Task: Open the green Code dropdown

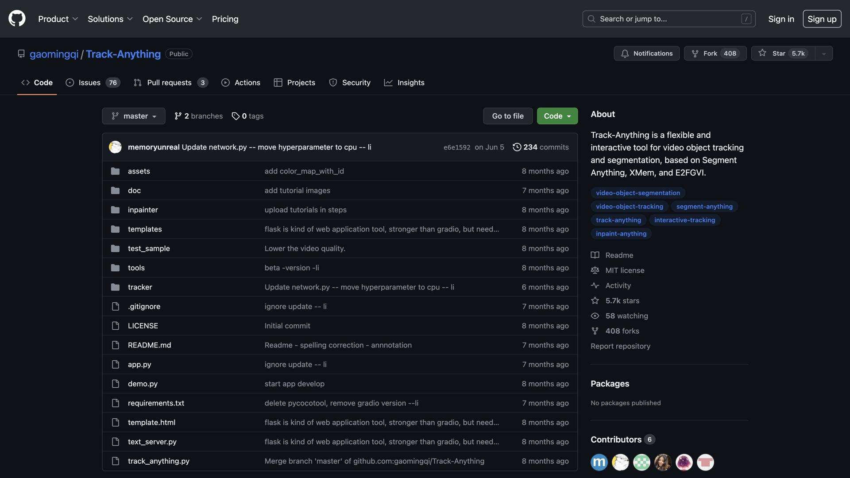Action: pyautogui.click(x=557, y=116)
